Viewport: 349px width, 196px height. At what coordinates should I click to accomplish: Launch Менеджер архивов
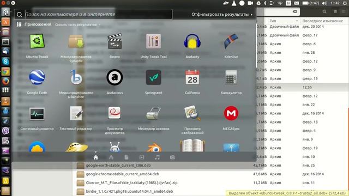pyautogui.click(x=153, y=114)
